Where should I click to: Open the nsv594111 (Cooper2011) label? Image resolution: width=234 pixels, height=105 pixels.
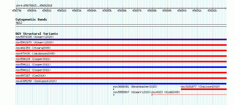click(x=33, y=64)
